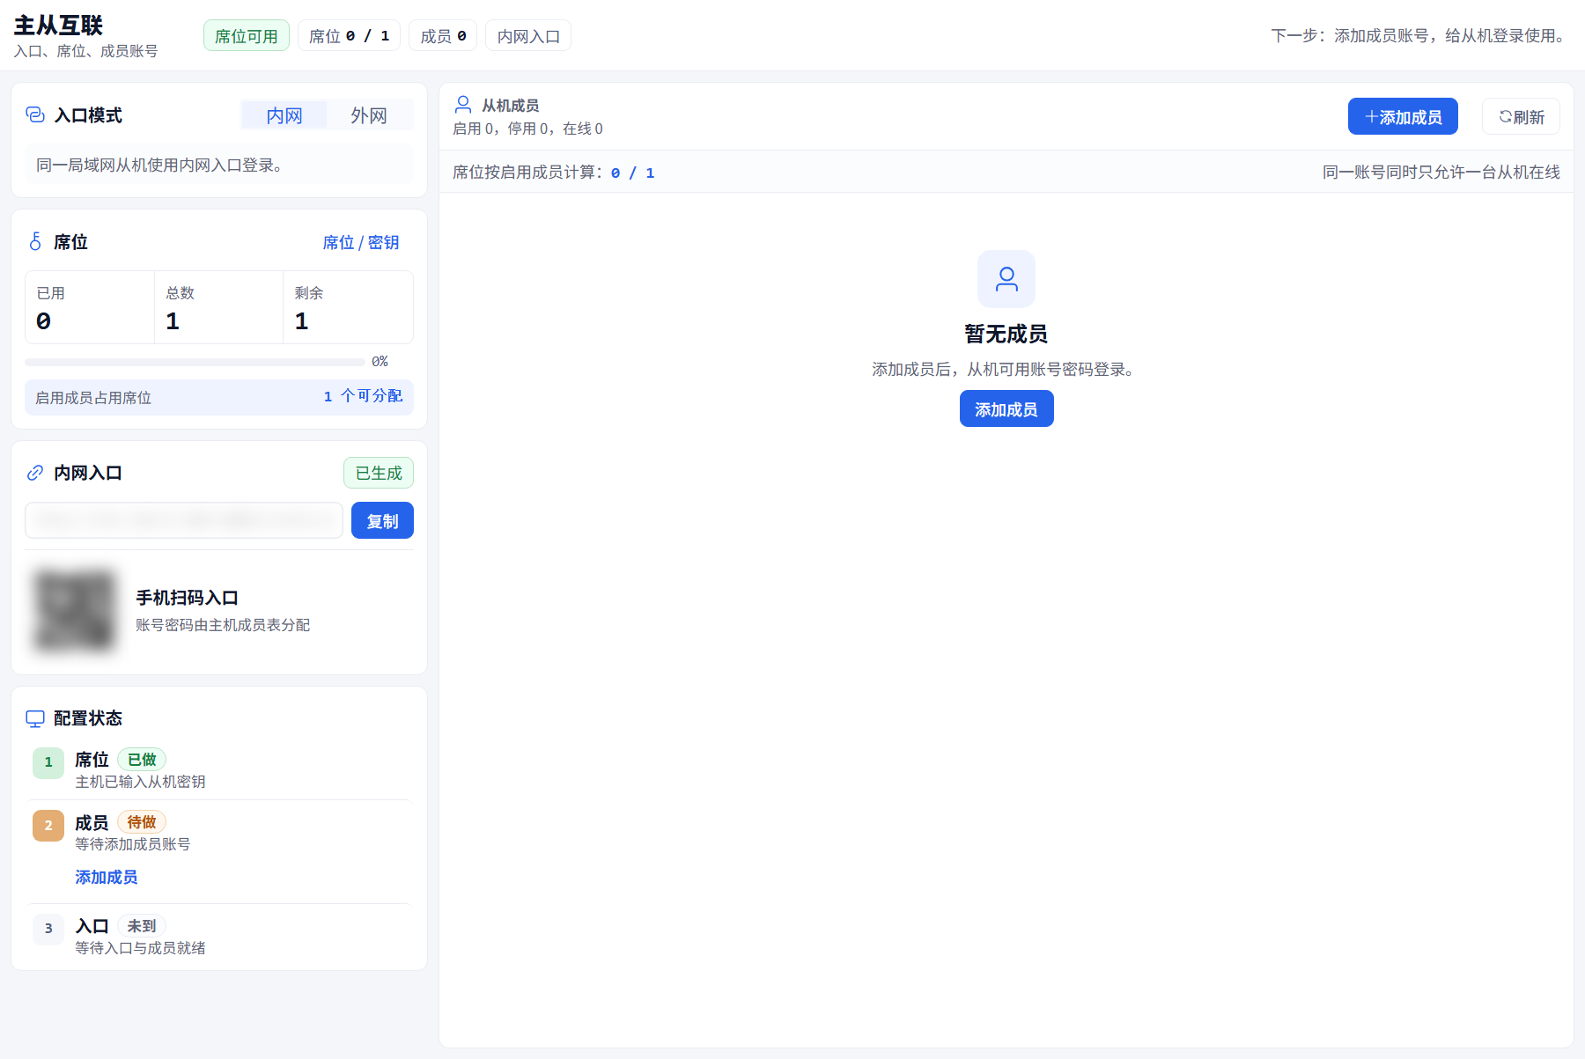
Task: Click the blurred intranet entry URL field
Action: coord(184,520)
